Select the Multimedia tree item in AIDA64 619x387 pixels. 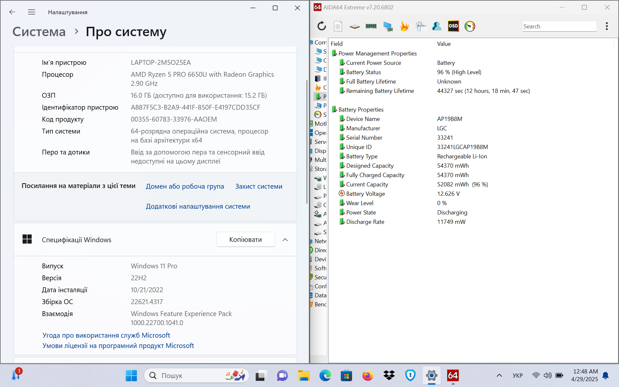pos(319,160)
